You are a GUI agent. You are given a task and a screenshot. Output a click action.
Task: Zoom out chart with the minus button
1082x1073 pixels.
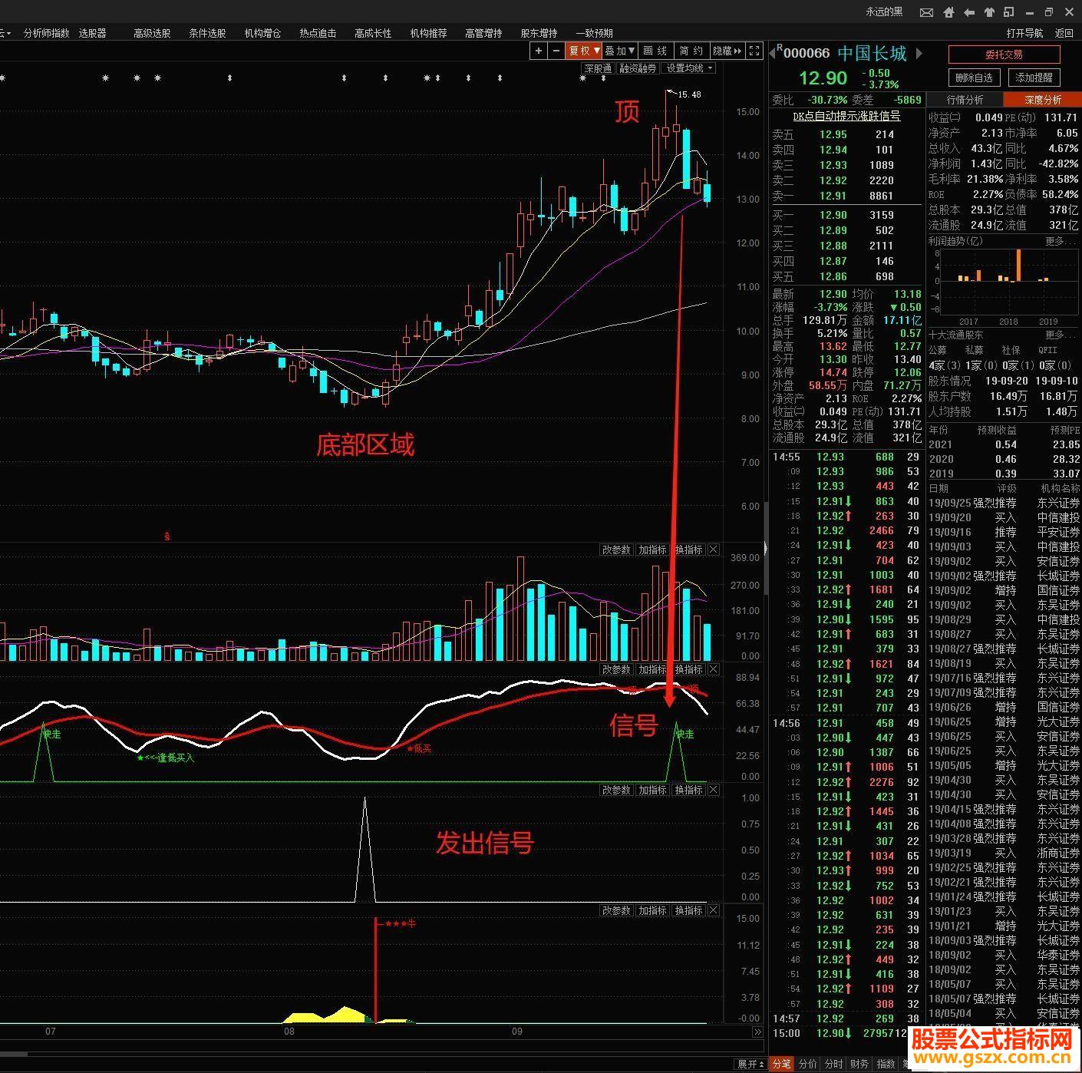point(556,51)
